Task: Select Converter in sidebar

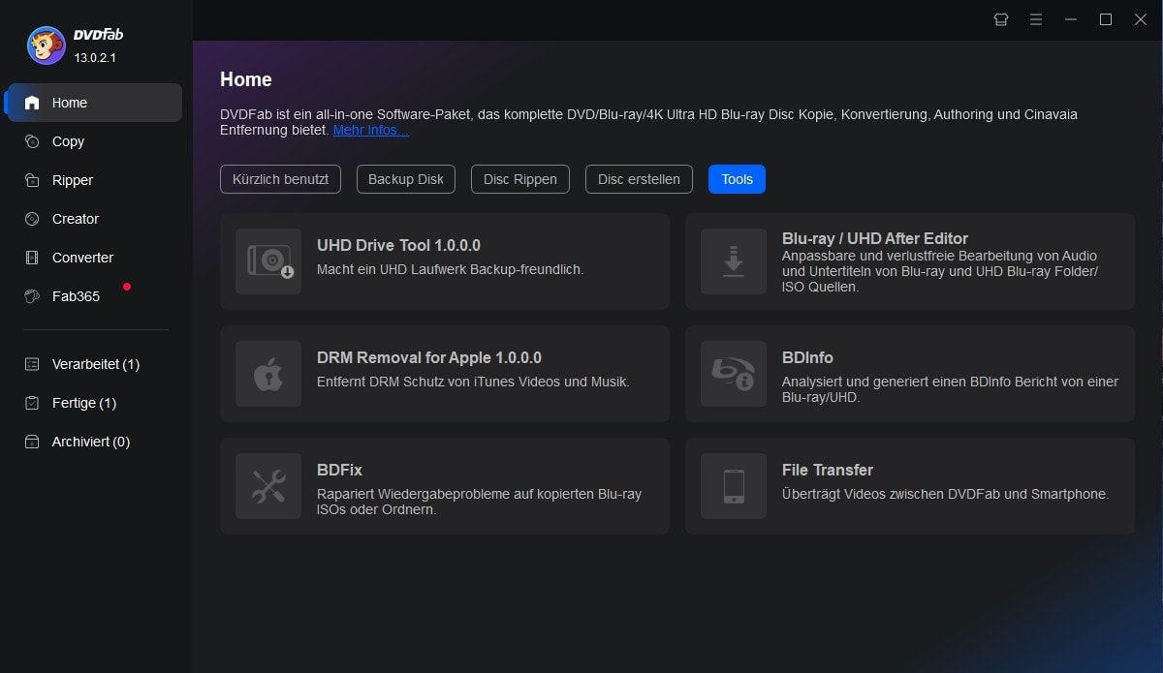Action: pos(94,258)
